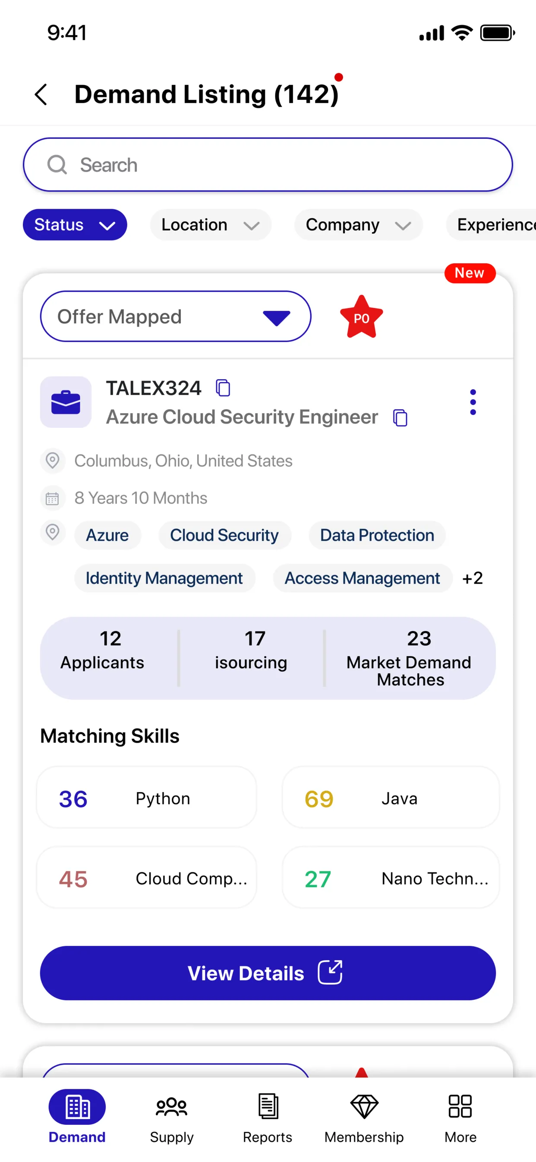Tap the external link icon in View Details
Viewport: 536px width, 1162px height.
tap(330, 972)
